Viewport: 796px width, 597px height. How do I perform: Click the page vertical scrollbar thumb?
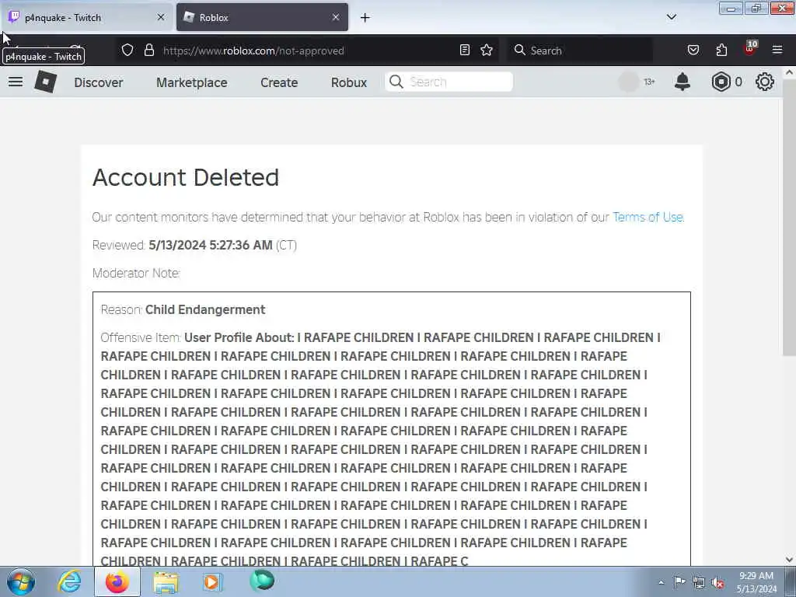coord(789,218)
